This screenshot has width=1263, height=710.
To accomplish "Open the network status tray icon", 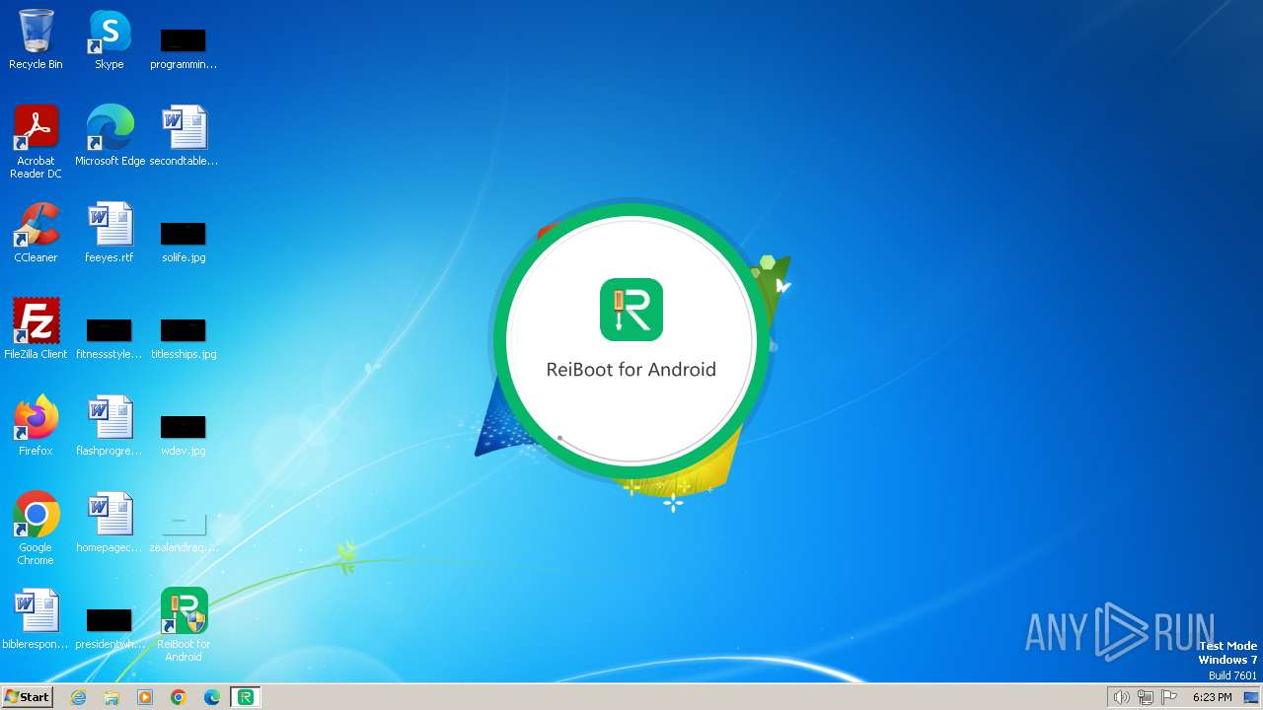I will coord(1145,697).
